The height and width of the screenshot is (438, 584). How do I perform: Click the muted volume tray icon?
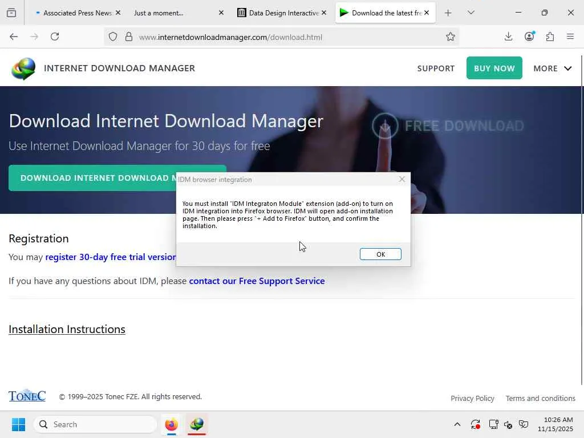click(508, 424)
